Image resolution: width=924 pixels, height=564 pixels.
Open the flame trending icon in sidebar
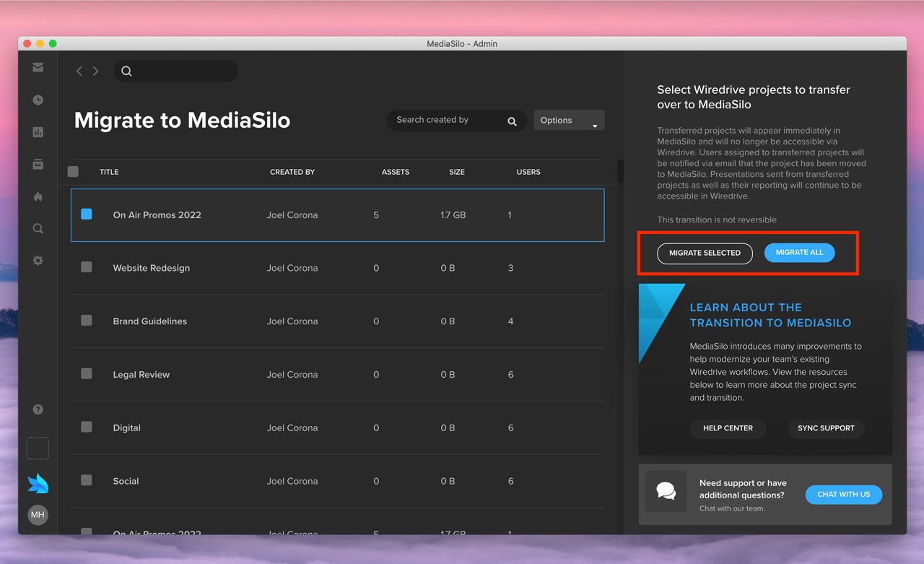click(x=38, y=196)
